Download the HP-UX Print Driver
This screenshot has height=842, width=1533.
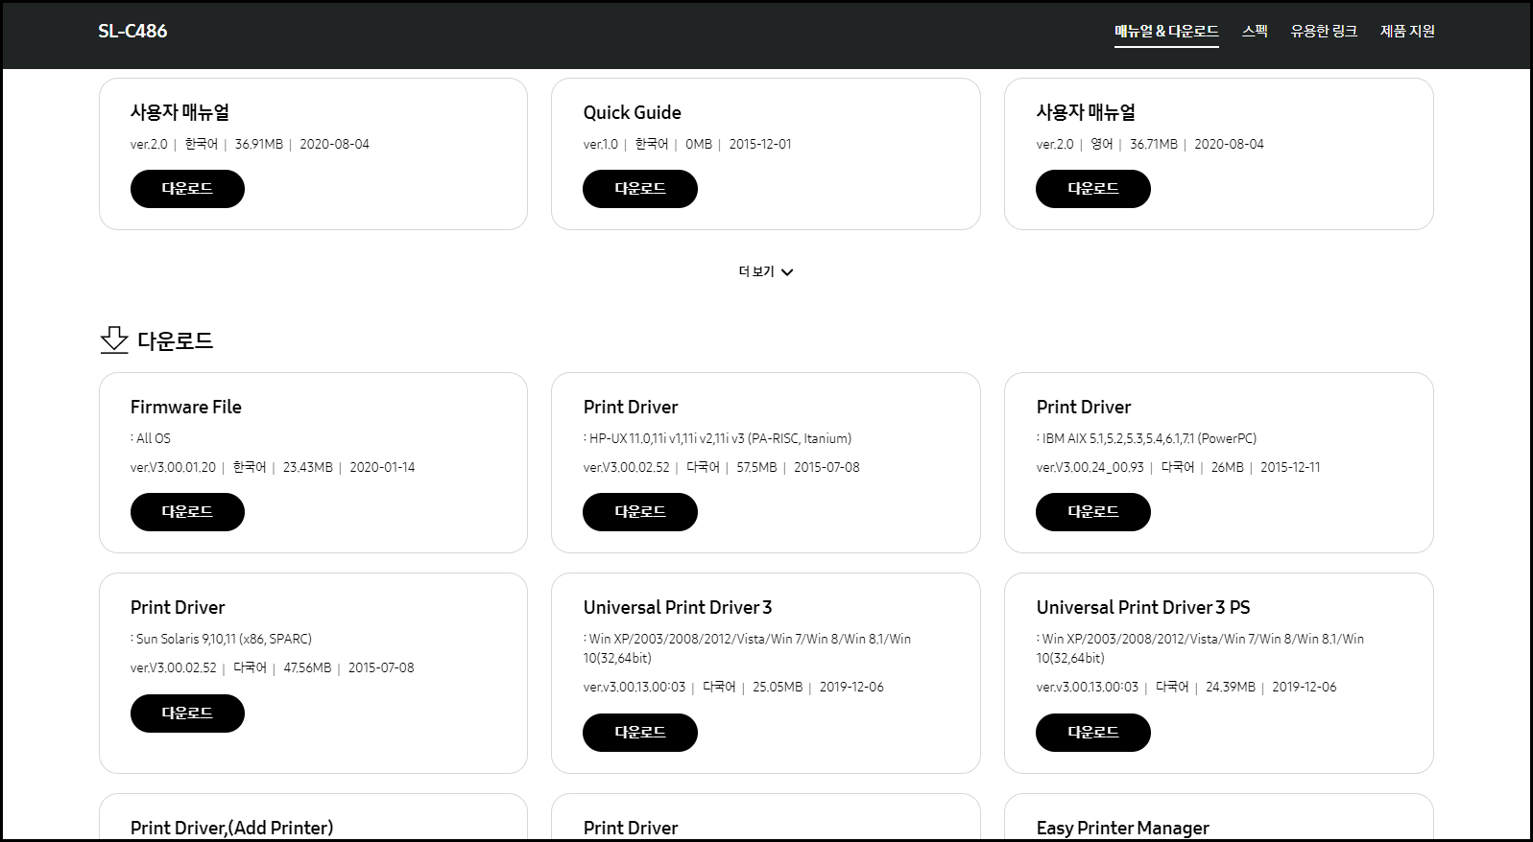640,512
